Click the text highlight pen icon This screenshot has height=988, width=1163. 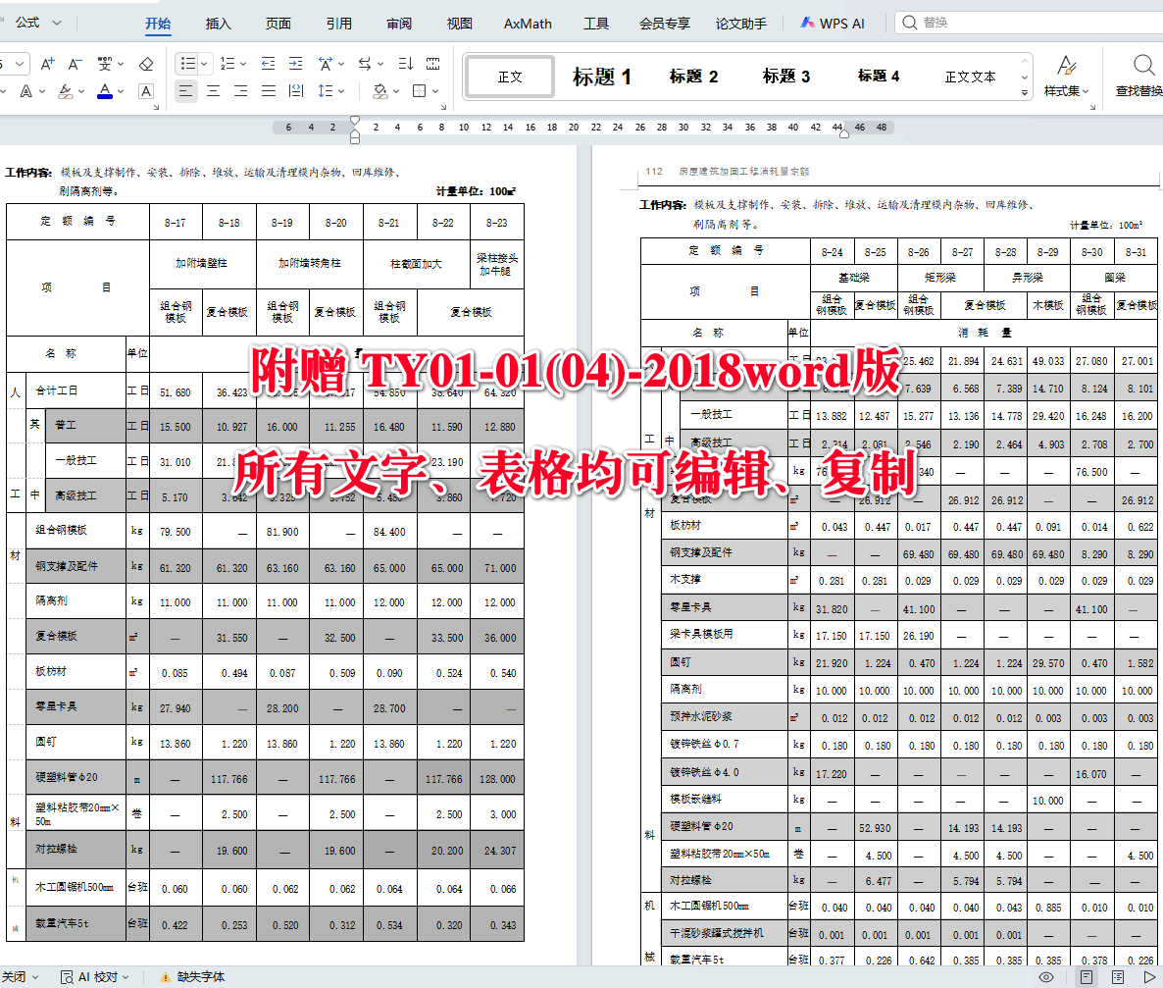pos(66,91)
